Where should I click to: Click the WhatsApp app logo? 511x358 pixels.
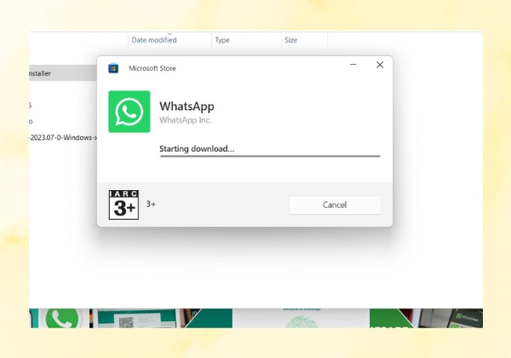point(129,112)
